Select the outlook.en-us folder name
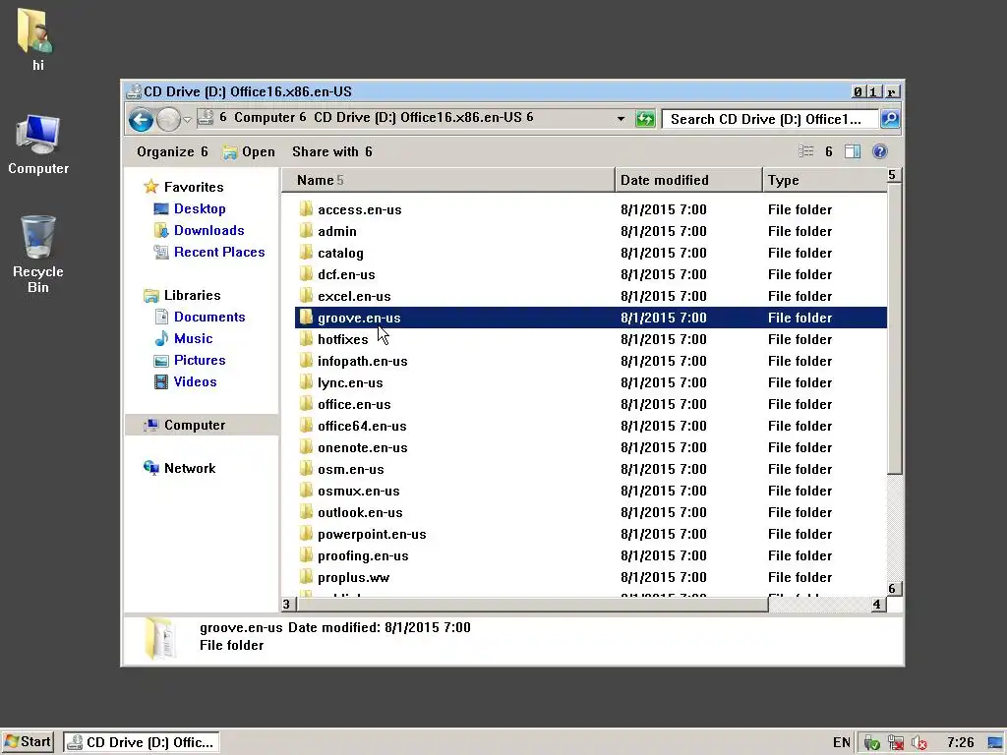This screenshot has width=1007, height=755. [x=360, y=512]
